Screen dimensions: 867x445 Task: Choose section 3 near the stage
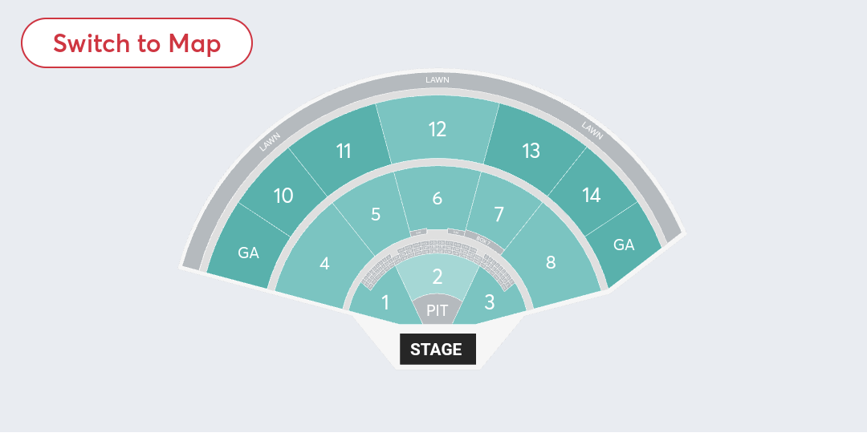point(490,303)
